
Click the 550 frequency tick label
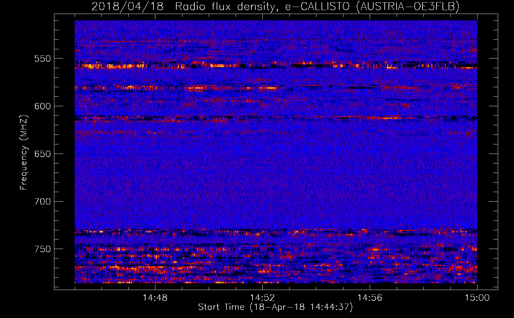coord(43,59)
